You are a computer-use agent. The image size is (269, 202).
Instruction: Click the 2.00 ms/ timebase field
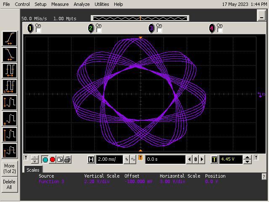109,159
